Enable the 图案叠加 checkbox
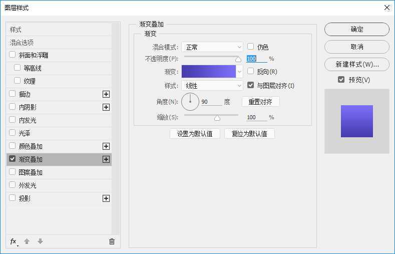This screenshot has height=254, width=395. 12,172
